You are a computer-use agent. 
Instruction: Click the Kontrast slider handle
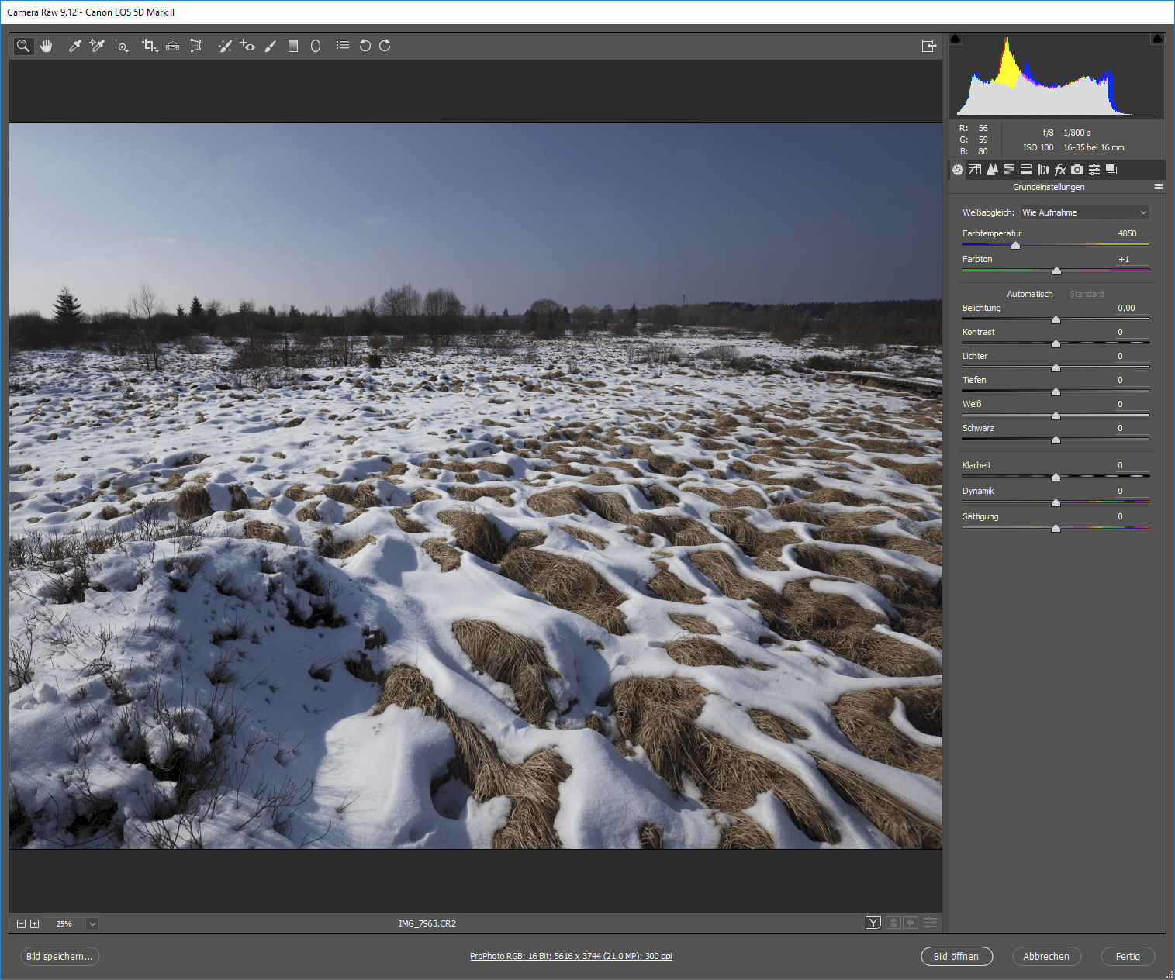1056,343
